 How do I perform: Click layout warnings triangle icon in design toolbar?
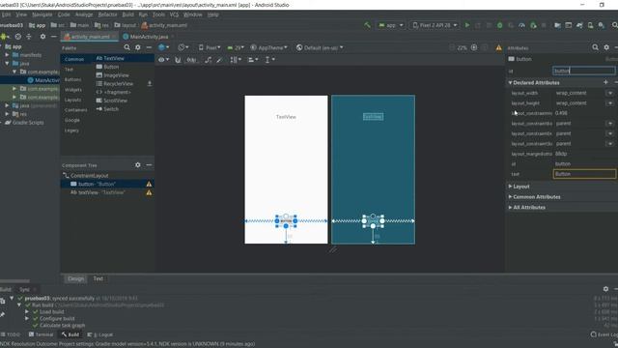(498, 47)
